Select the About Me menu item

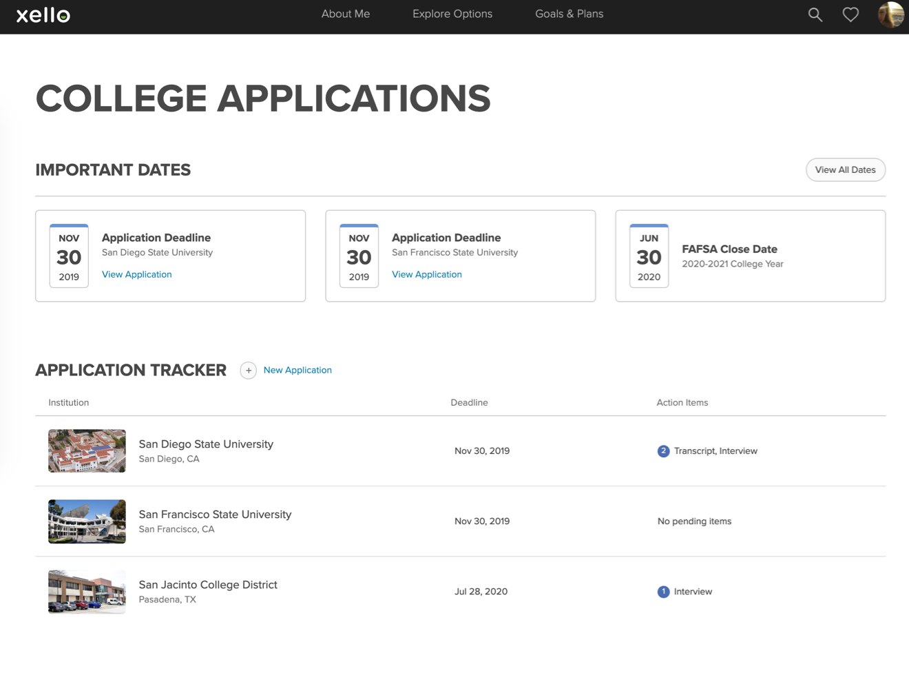pyautogui.click(x=346, y=14)
